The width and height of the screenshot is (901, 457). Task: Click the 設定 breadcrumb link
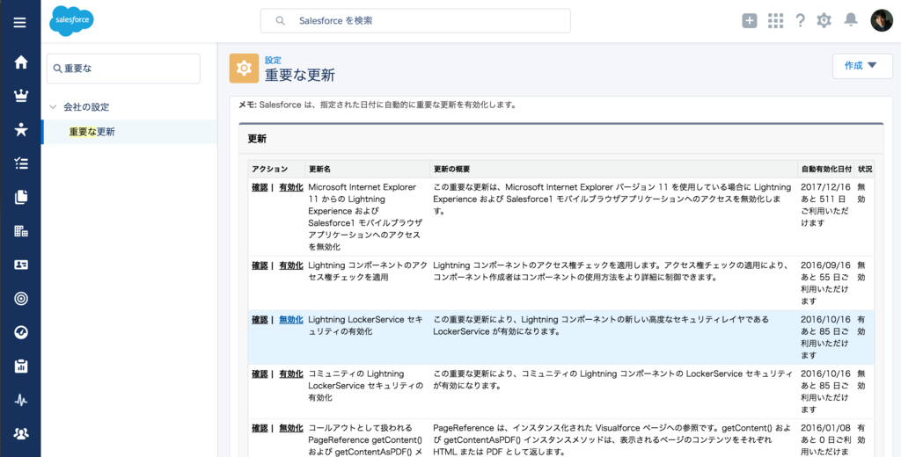pos(273,59)
